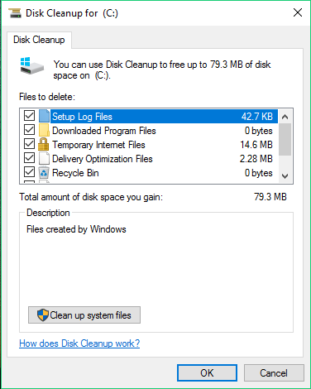Click the Delivery Optimization Files page icon

[x=44, y=159]
